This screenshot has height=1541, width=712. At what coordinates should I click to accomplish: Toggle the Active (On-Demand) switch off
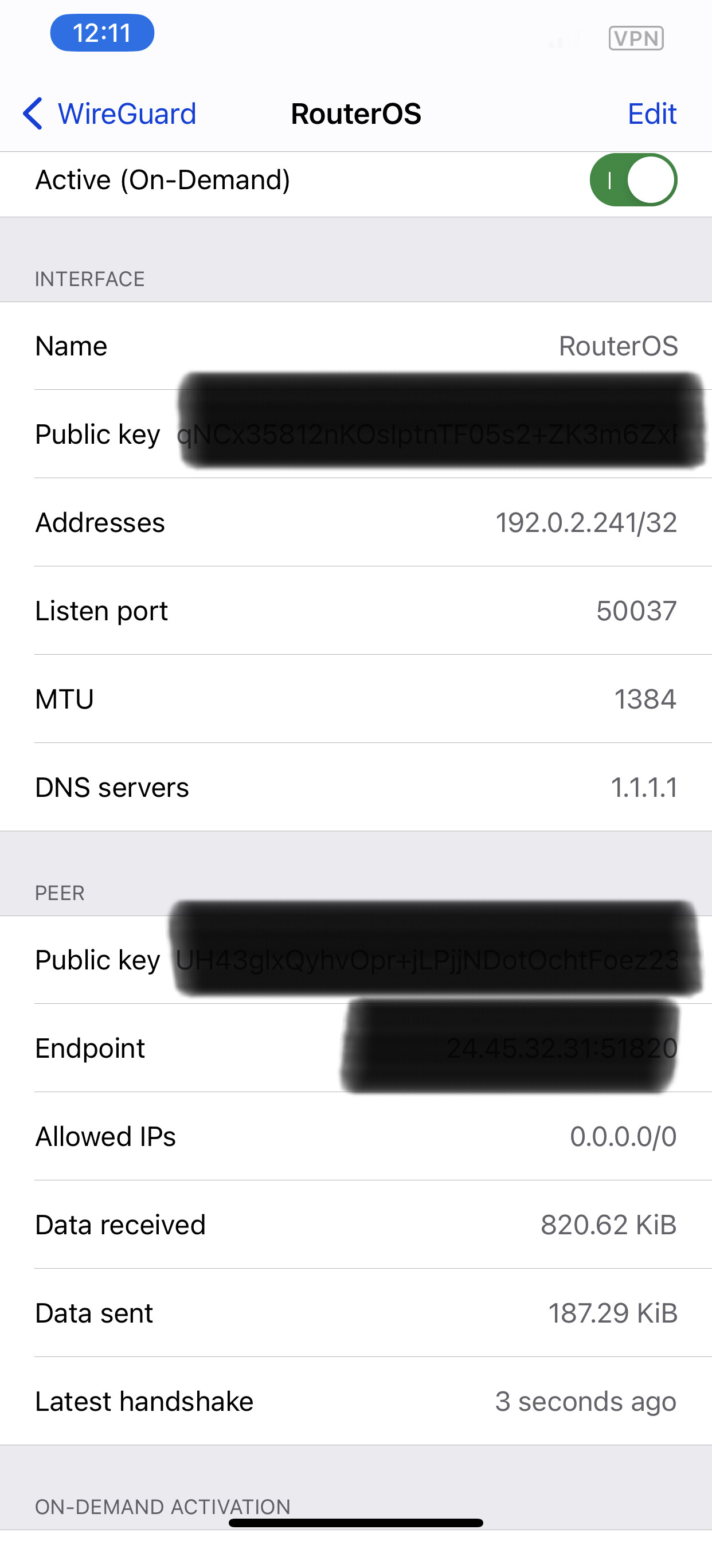pos(633,180)
